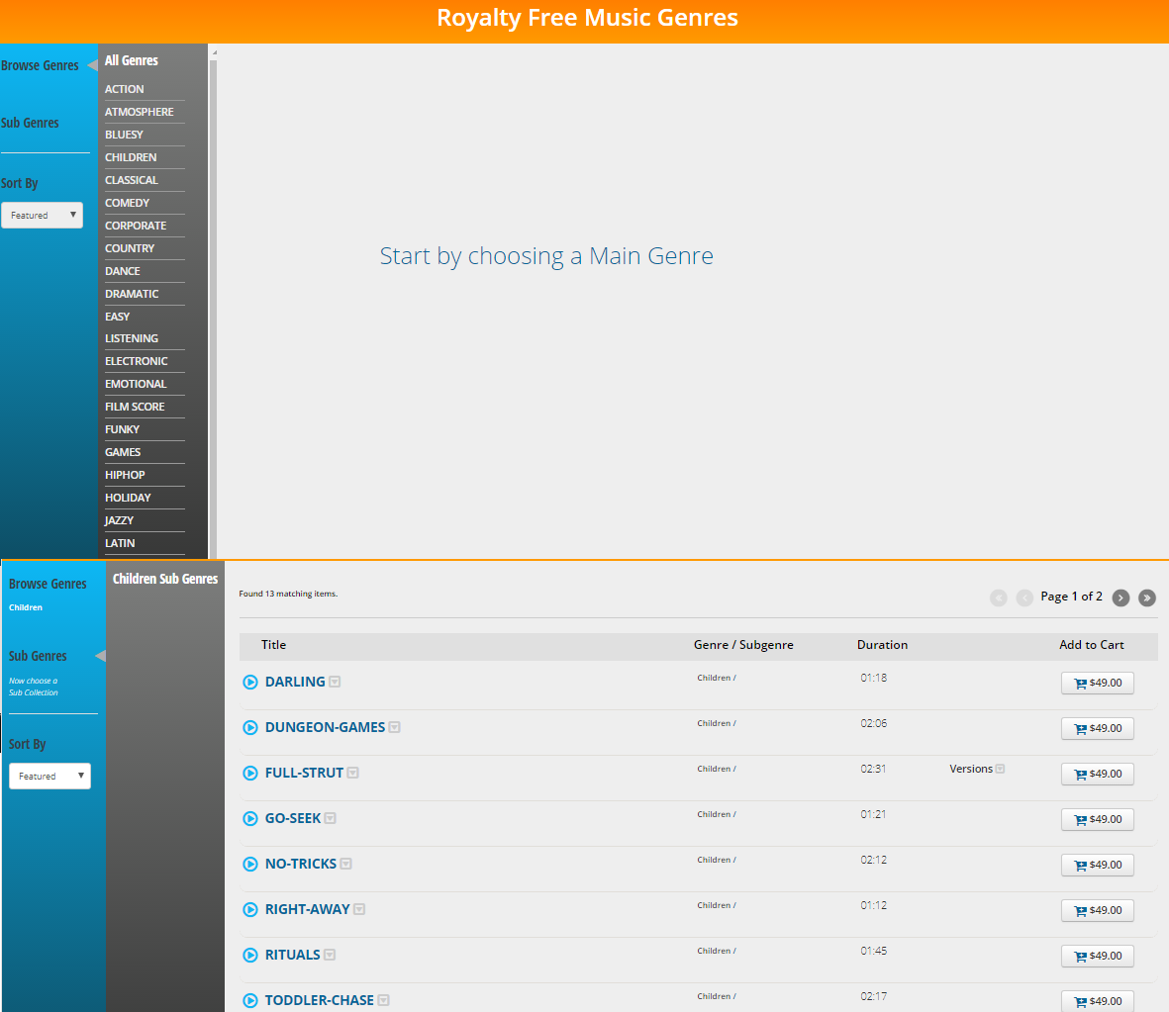Play the DUNGEON-GAMES track preview

tap(250, 727)
